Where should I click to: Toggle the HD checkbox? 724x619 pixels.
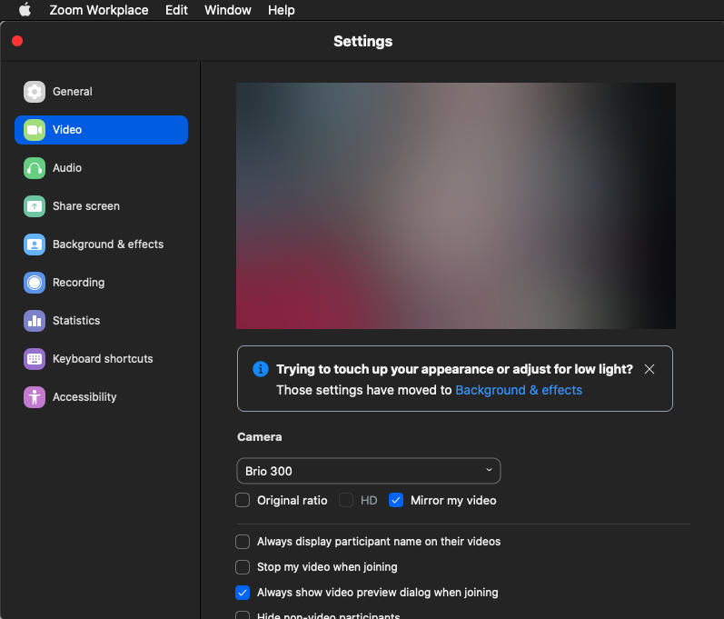point(346,500)
